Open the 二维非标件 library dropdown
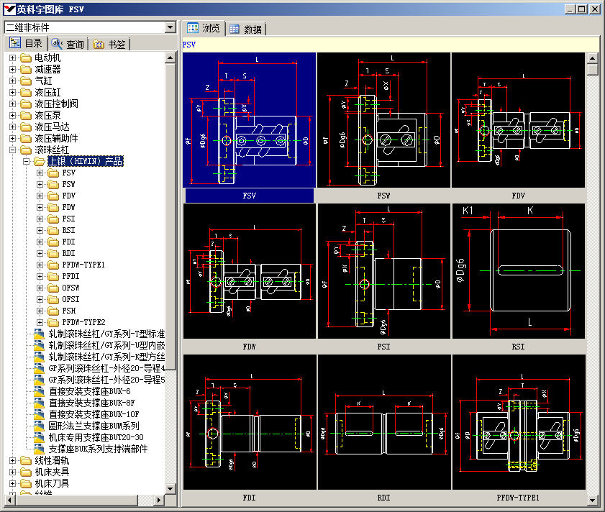This screenshot has width=605, height=512. 170,27
